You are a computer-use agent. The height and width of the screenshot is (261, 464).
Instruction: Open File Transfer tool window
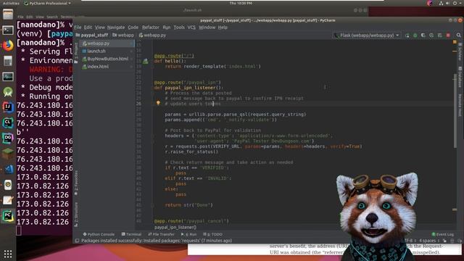click(x=161, y=234)
